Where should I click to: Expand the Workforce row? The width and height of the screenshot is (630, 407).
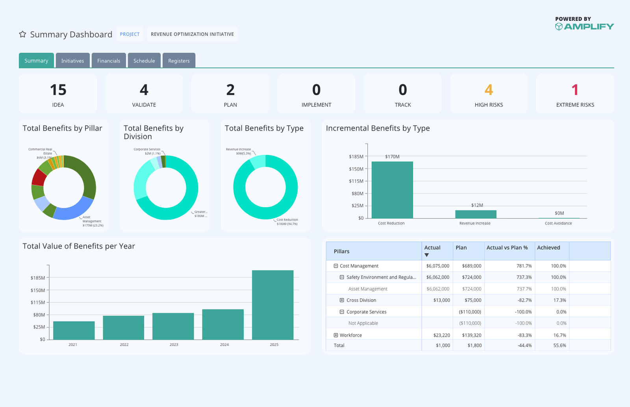(336, 335)
